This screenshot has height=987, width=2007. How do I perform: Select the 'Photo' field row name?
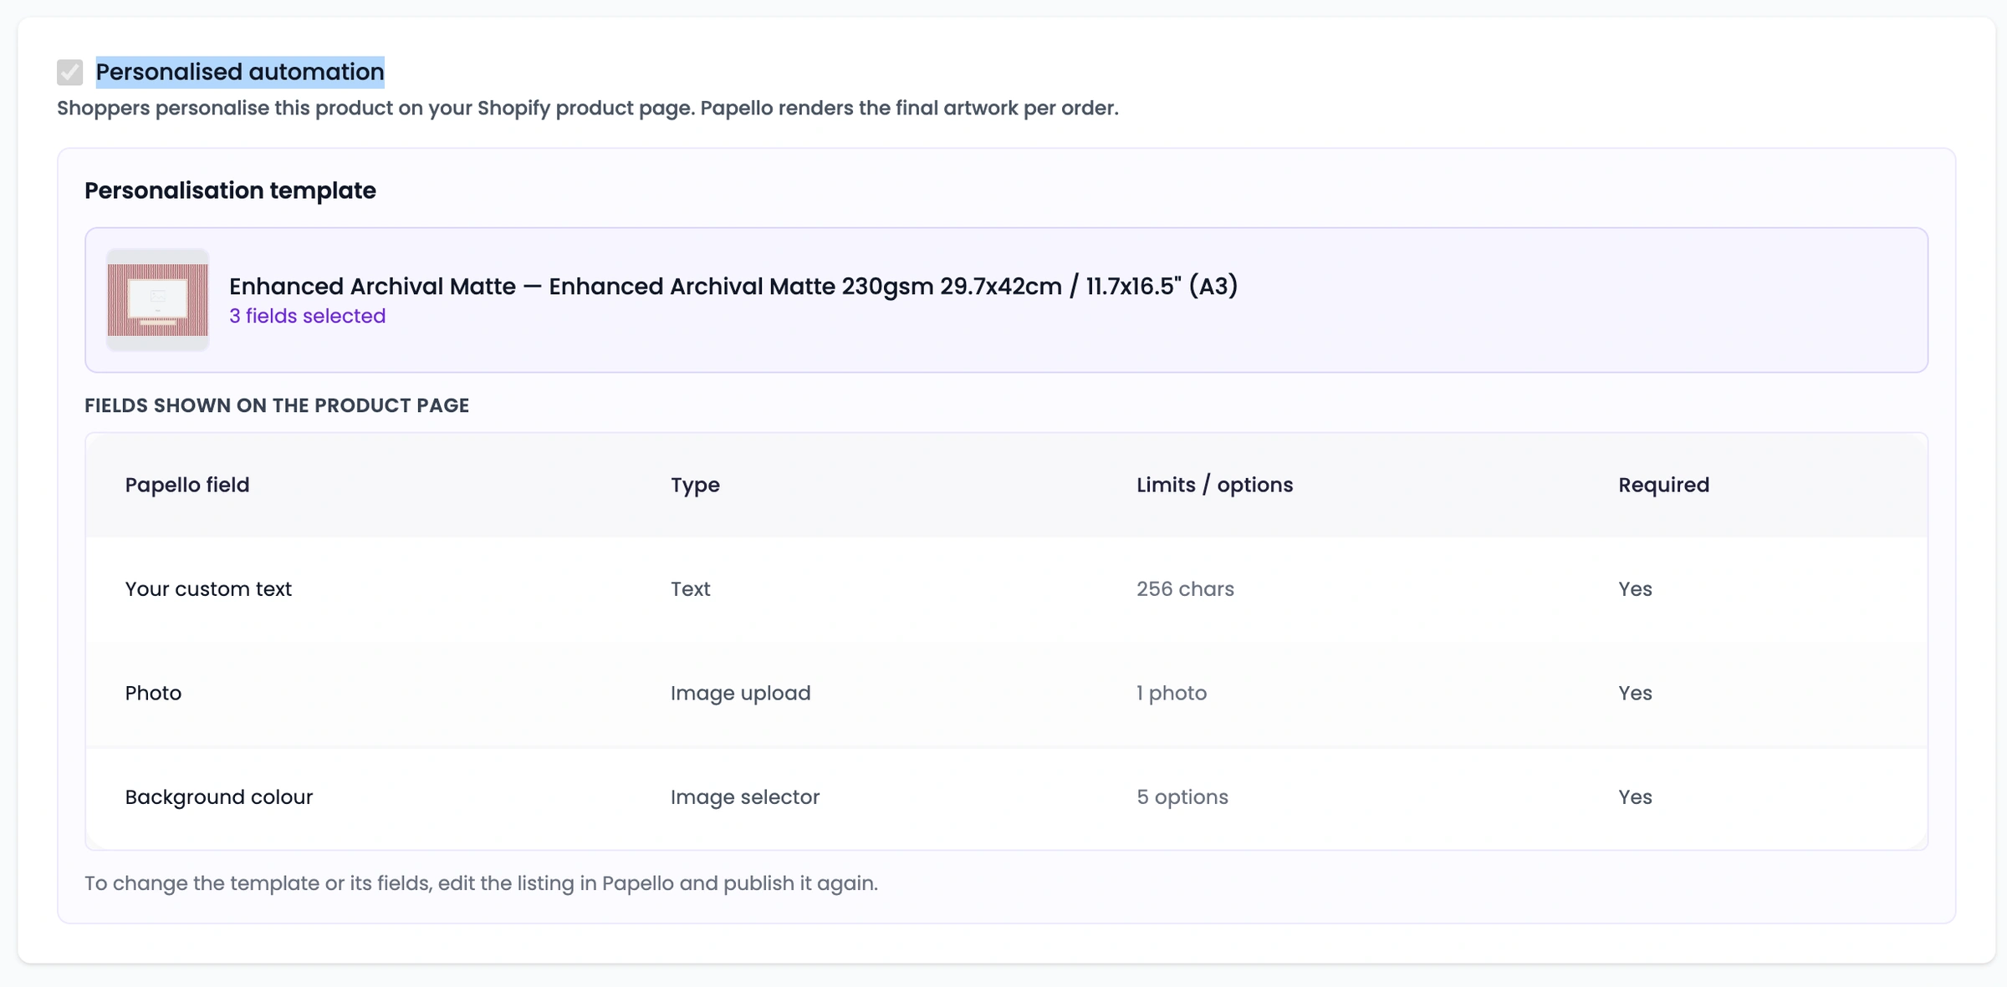pyautogui.click(x=153, y=693)
